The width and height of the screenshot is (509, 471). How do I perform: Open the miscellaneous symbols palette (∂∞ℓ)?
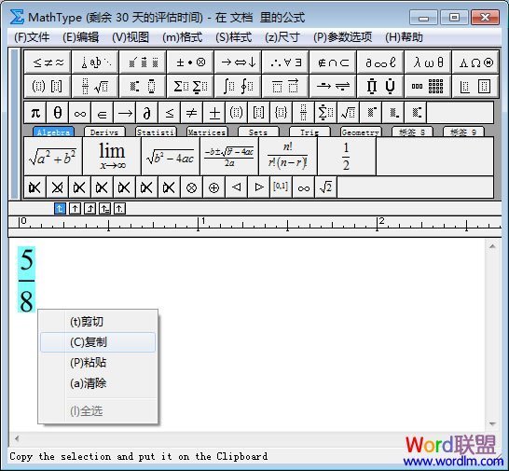(x=380, y=62)
